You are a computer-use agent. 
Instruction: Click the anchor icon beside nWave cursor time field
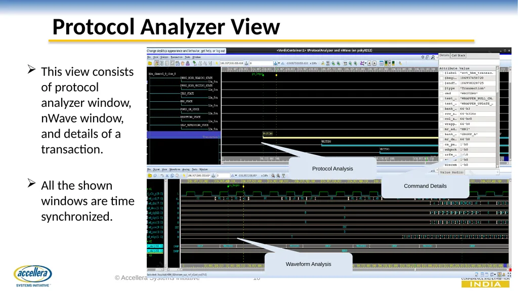(213, 176)
